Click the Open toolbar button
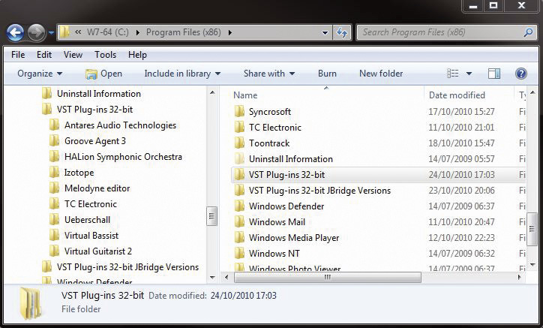Viewport: 543px width, 328px height. (103, 74)
